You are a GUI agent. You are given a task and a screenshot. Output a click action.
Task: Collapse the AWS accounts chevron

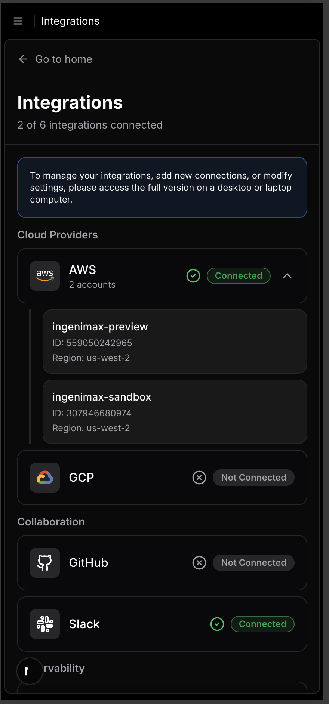[287, 276]
